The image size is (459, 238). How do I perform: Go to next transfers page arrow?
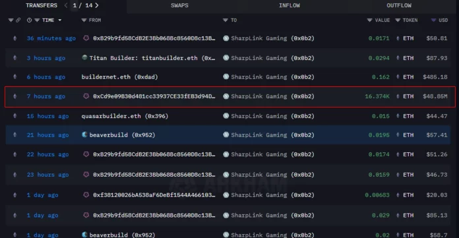point(97,5)
